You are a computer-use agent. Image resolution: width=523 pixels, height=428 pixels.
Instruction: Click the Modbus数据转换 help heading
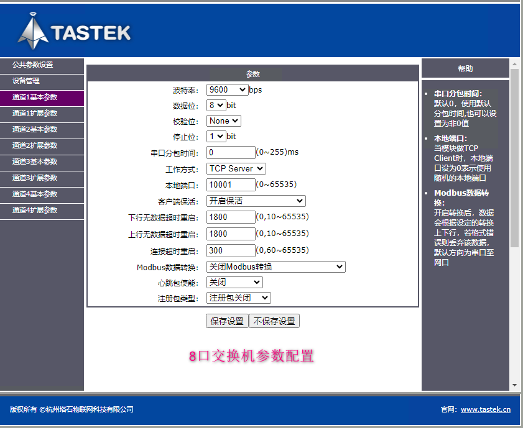pyautogui.click(x=461, y=198)
